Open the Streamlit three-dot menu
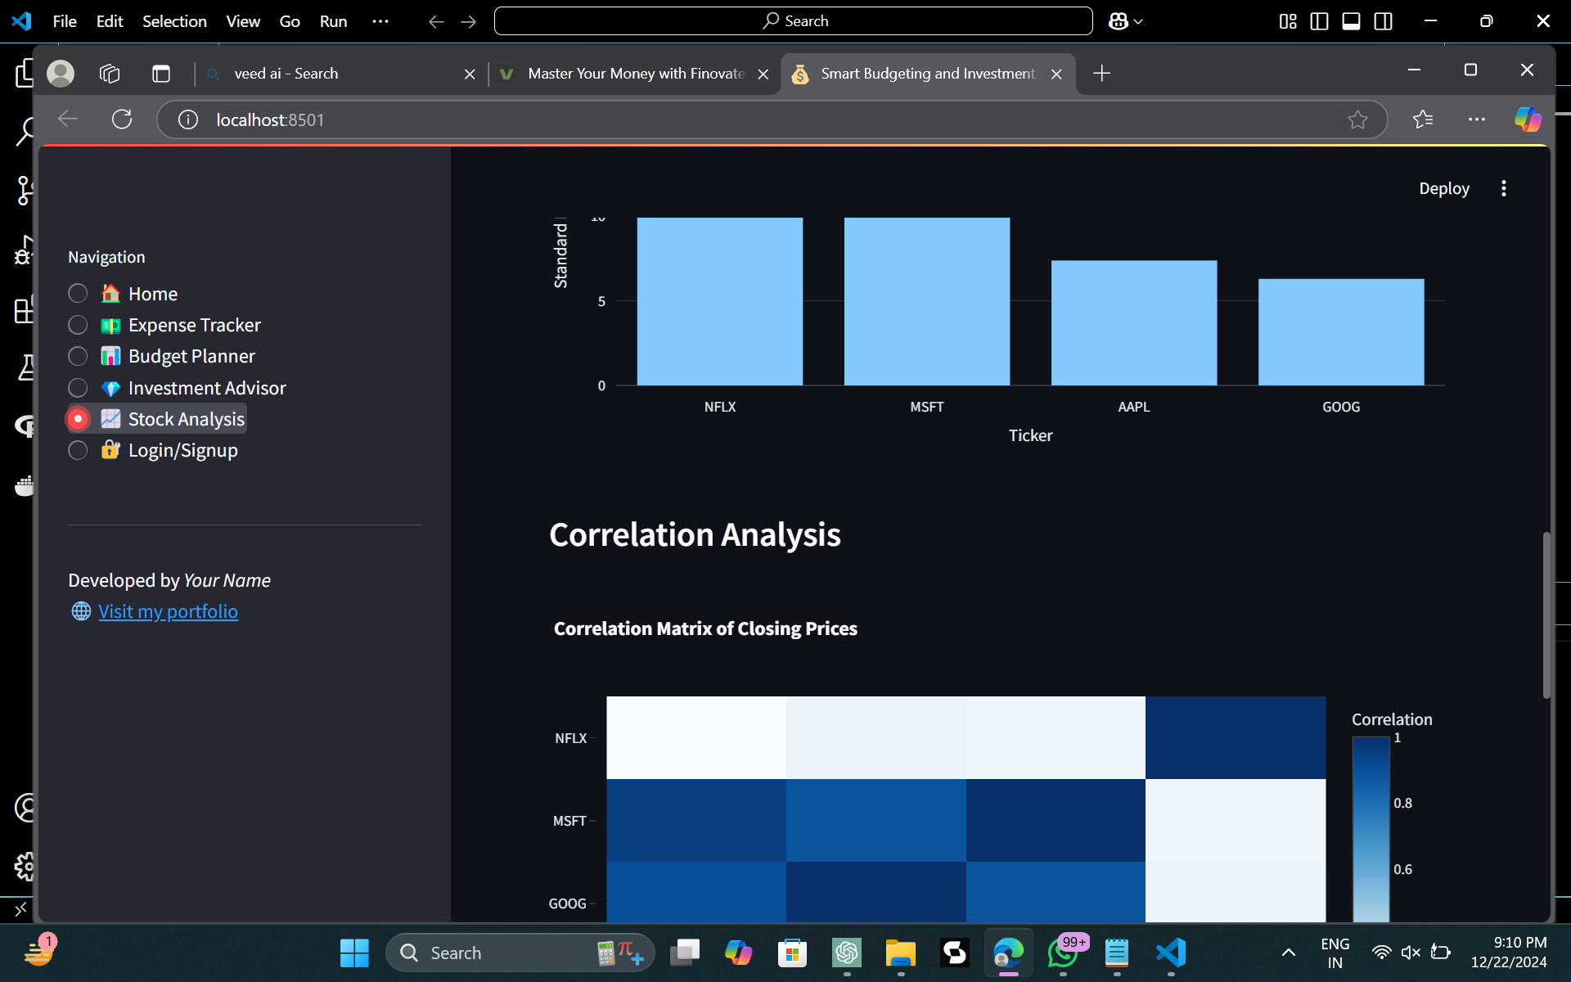The height and width of the screenshot is (982, 1571). click(1503, 188)
